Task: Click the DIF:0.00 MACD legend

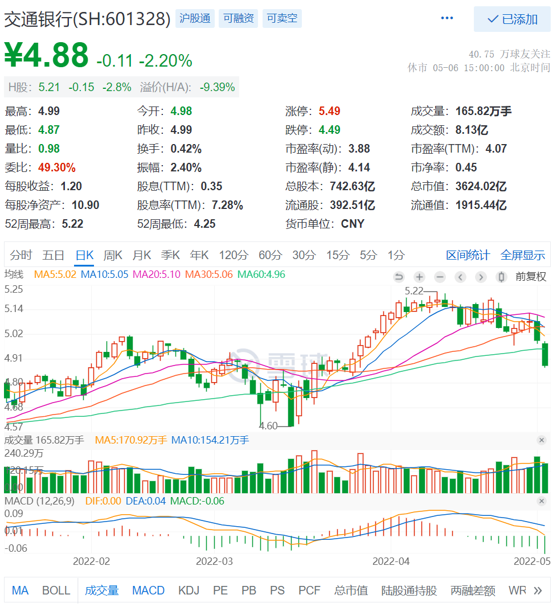Action: 103,501
